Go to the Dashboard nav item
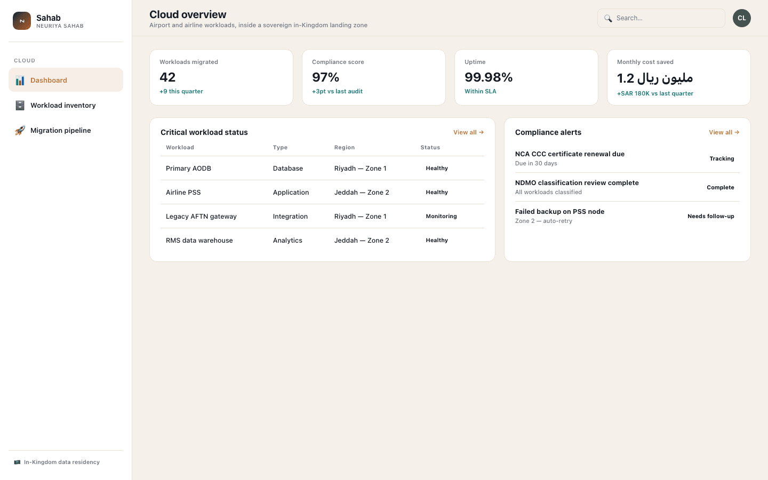 pyautogui.click(x=66, y=80)
